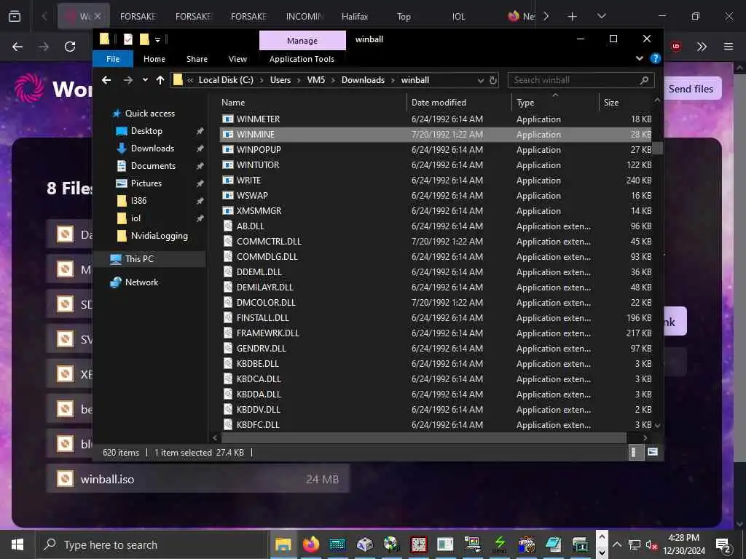Viewport: 746px width, 559px height.
Task: Expand the ribbon with the chevron
Action: point(639,58)
